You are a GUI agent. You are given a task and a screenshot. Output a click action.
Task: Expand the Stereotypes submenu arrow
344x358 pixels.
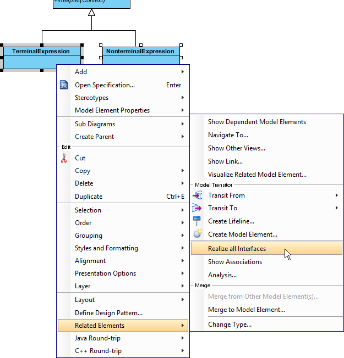[183, 98]
